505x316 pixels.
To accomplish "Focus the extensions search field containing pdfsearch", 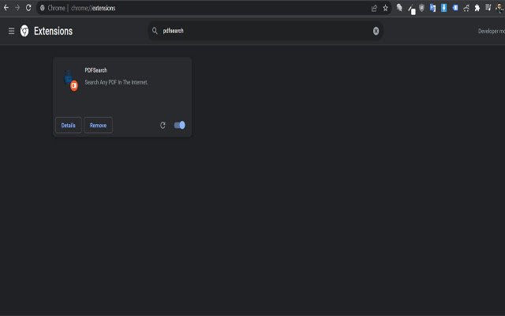I will pyautogui.click(x=266, y=31).
